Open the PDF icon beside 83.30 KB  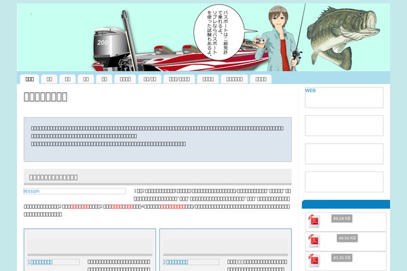314,260
